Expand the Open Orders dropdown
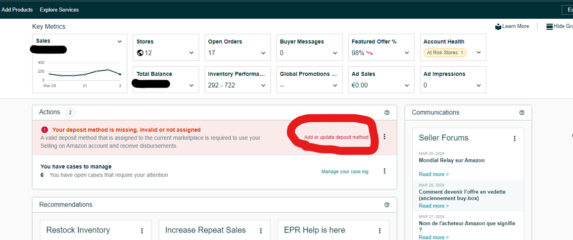 [x=263, y=53]
